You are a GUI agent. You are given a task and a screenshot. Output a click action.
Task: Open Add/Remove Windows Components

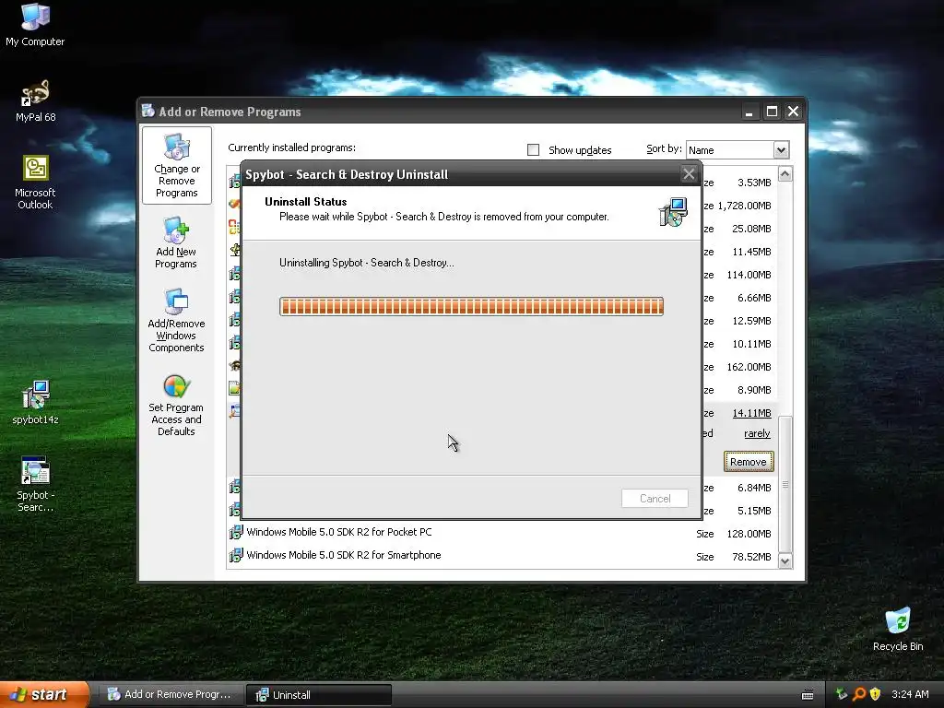tap(176, 320)
